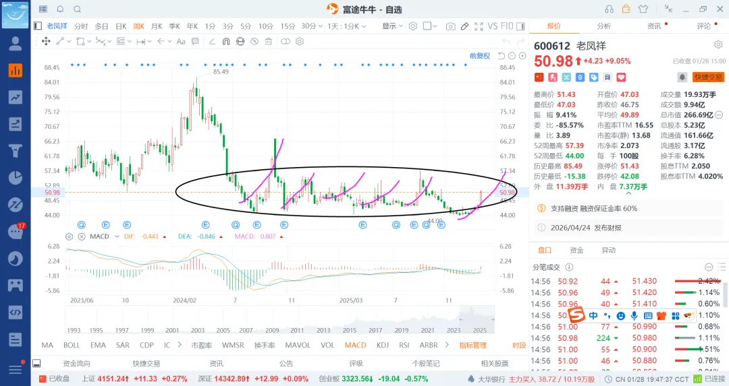Image resolution: width=729 pixels, height=386 pixels.
Task: Expand more quote details chevron
Action: [628, 193]
